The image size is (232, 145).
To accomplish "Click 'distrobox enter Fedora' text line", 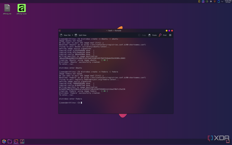I will (x=70, y=99).
